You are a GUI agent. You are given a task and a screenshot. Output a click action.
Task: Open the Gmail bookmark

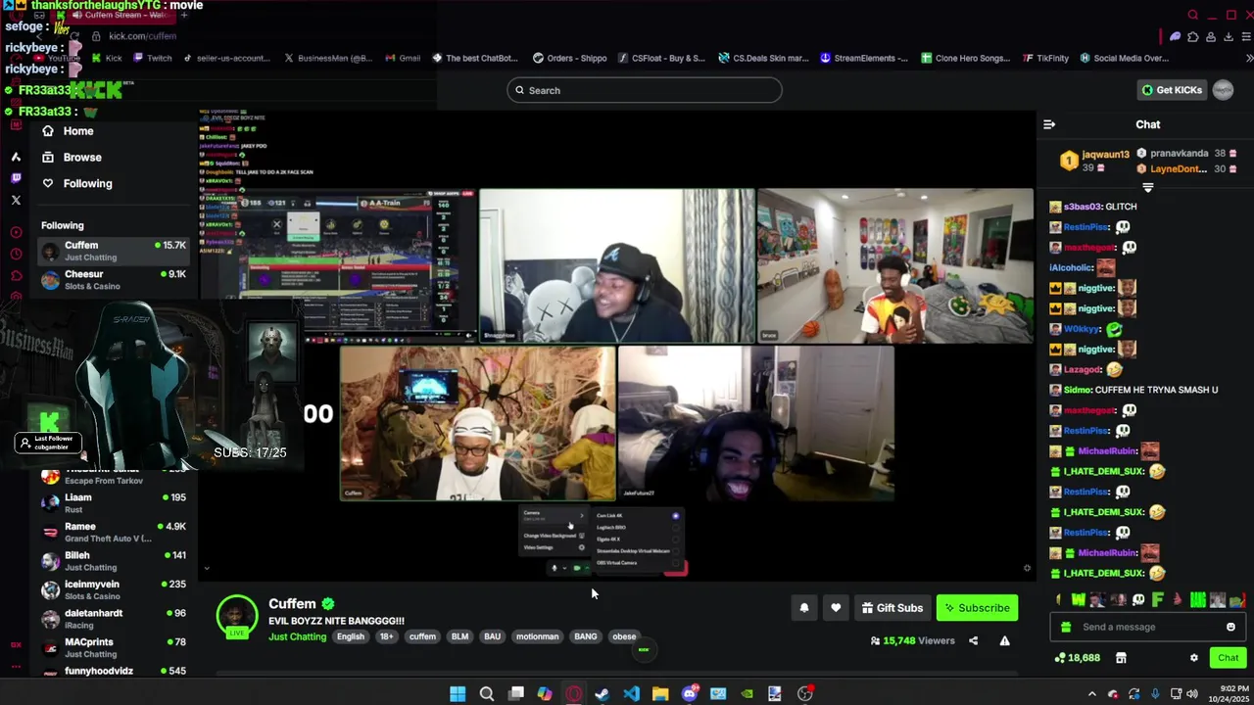pyautogui.click(x=403, y=58)
